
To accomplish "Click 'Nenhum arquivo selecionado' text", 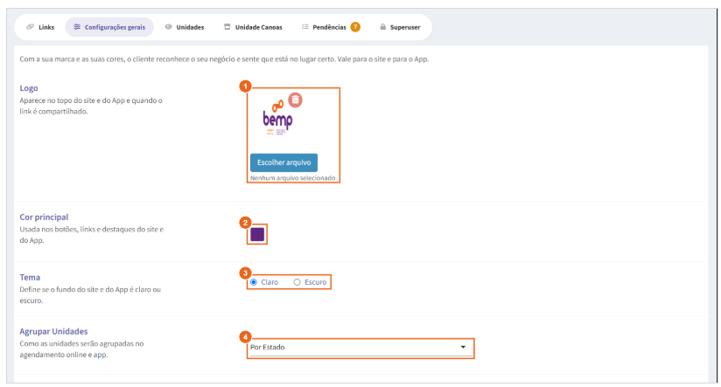I will 292,177.
